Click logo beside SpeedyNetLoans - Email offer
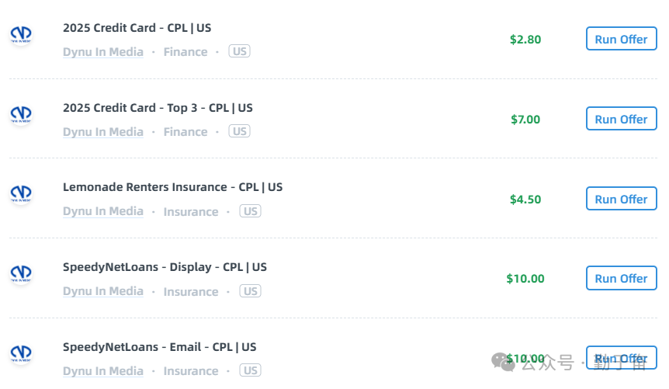 [20, 354]
